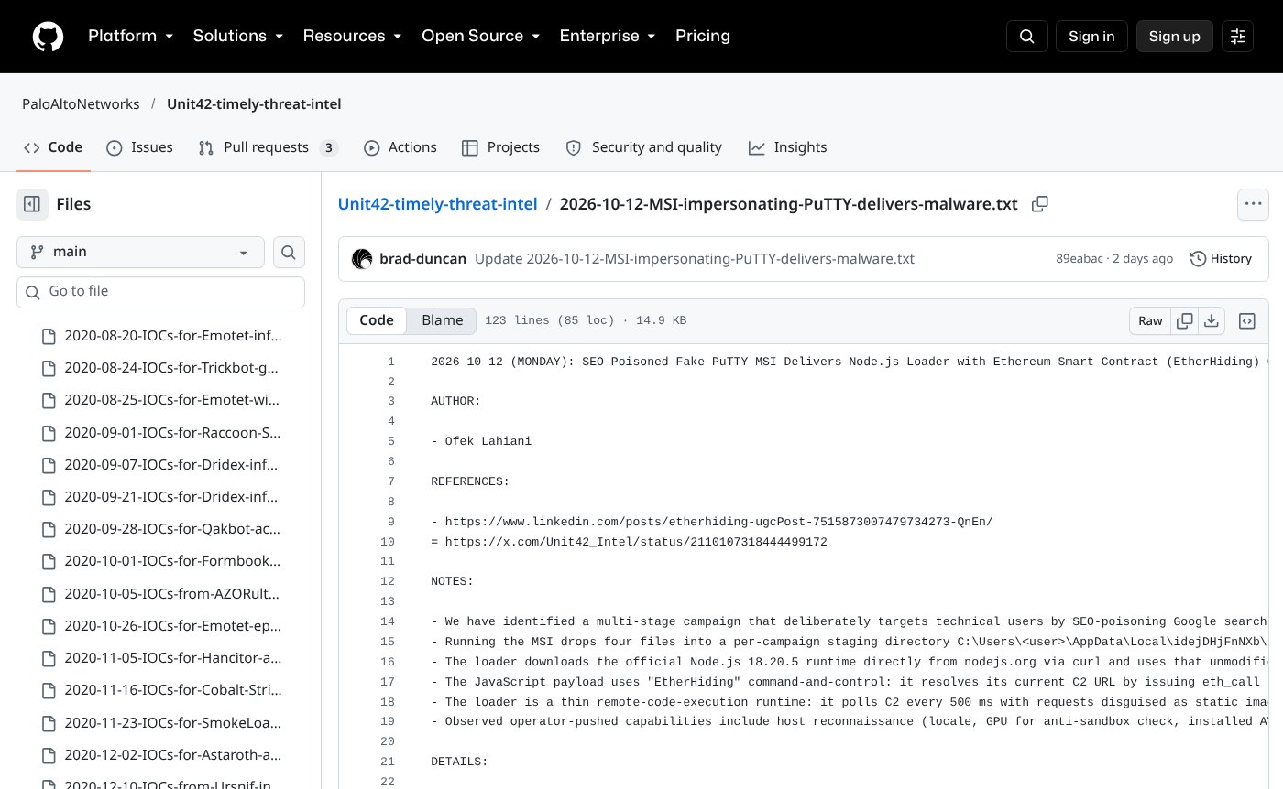Select the Code view toggle
Viewport: 1283px width, 789px height.
[377, 320]
